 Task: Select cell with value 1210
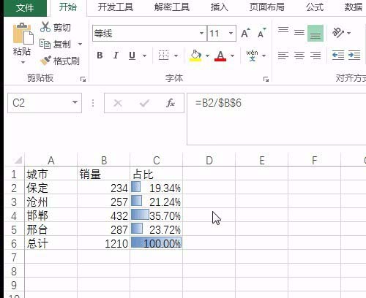coord(104,243)
